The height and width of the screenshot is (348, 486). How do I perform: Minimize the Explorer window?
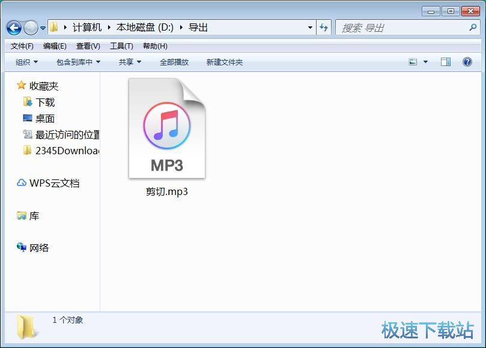point(431,11)
